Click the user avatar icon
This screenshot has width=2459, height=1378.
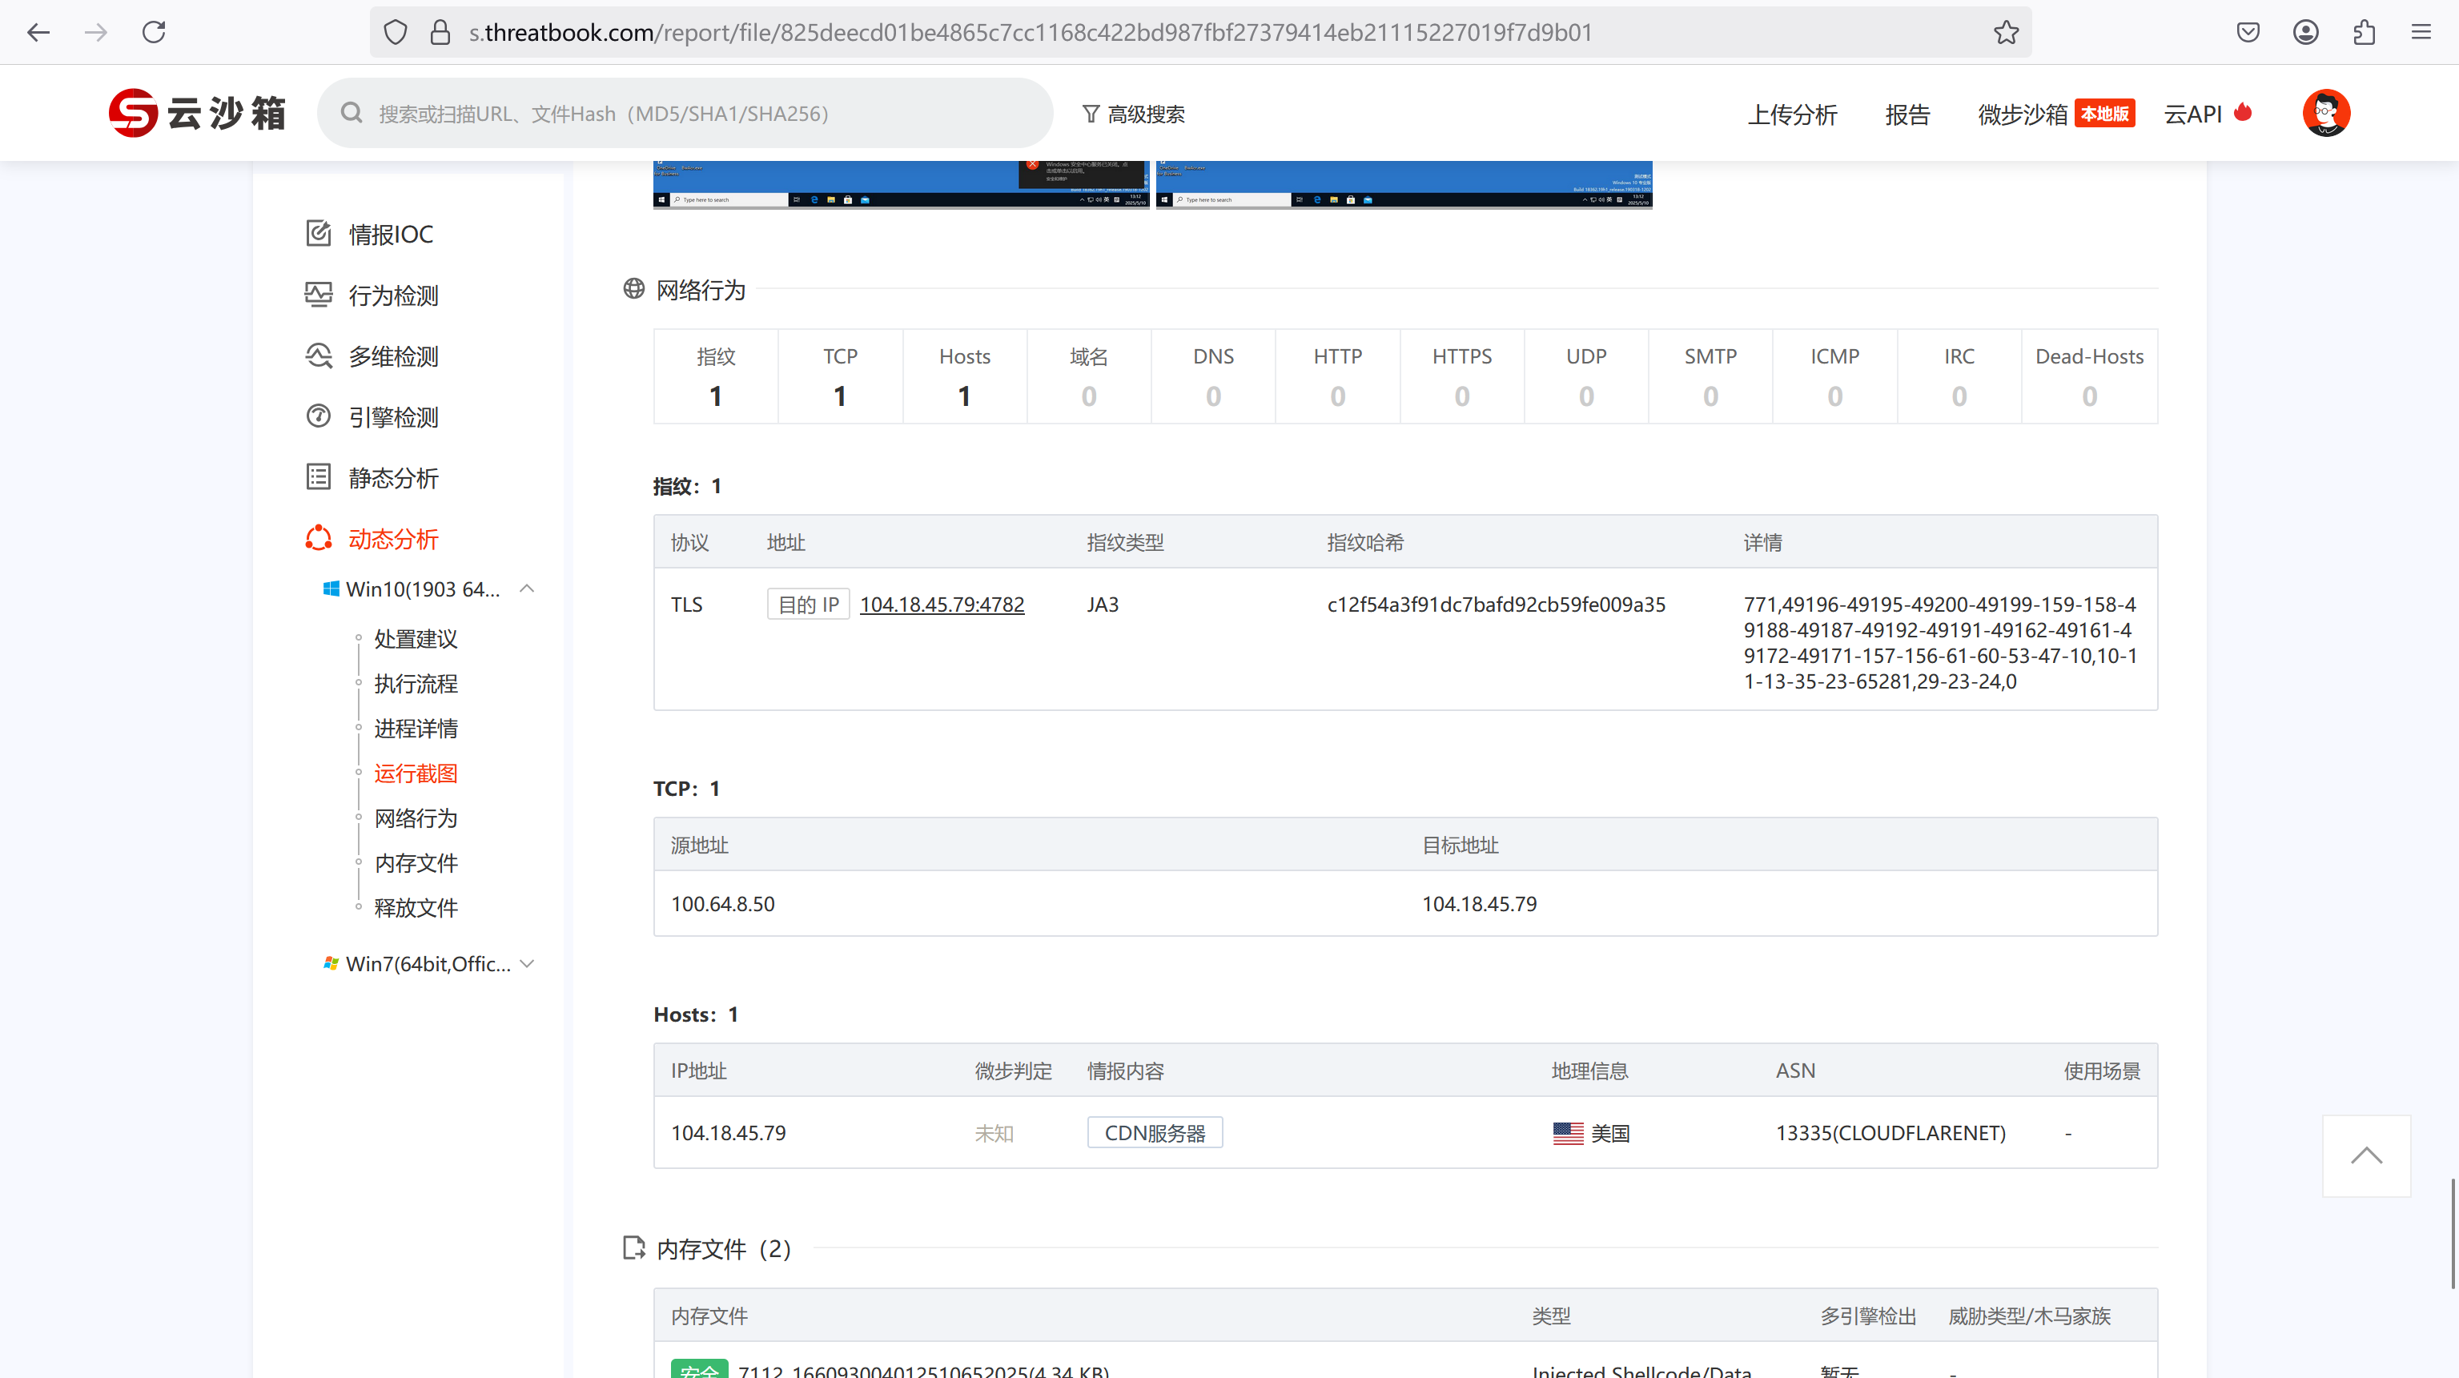pyautogui.click(x=2325, y=114)
